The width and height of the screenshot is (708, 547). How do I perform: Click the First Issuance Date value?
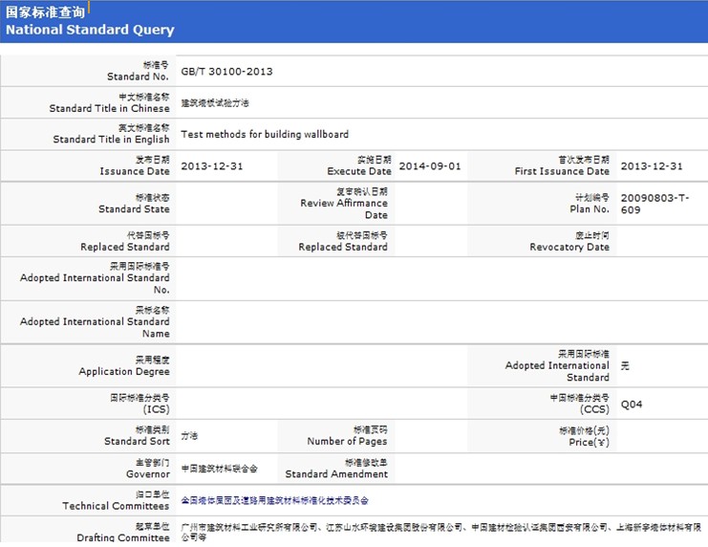click(652, 166)
